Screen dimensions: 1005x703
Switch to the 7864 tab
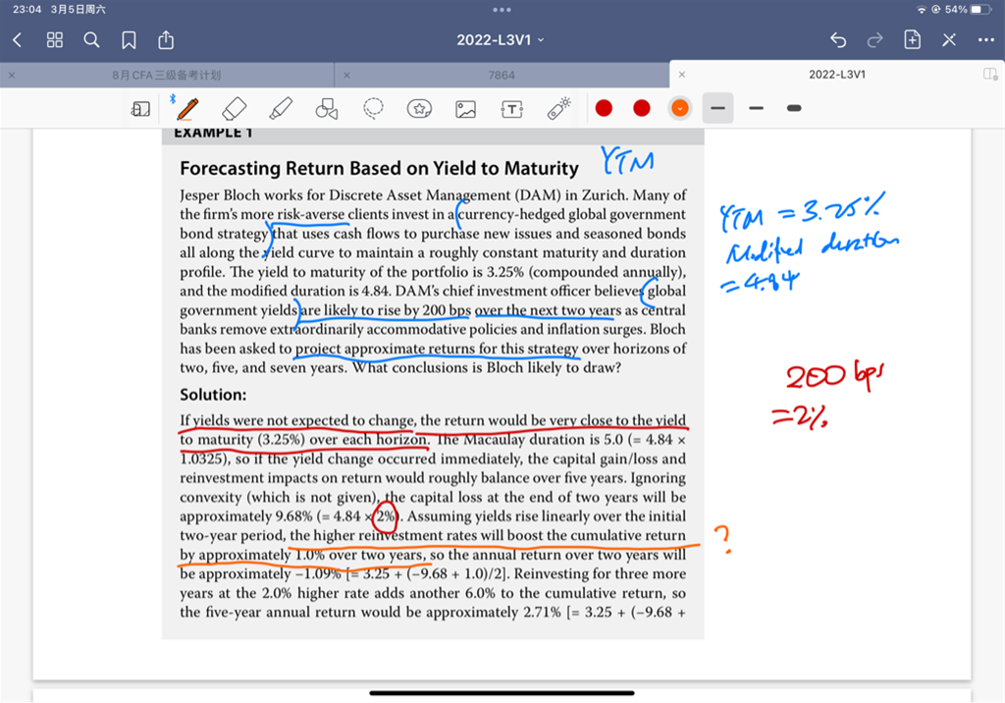[502, 75]
